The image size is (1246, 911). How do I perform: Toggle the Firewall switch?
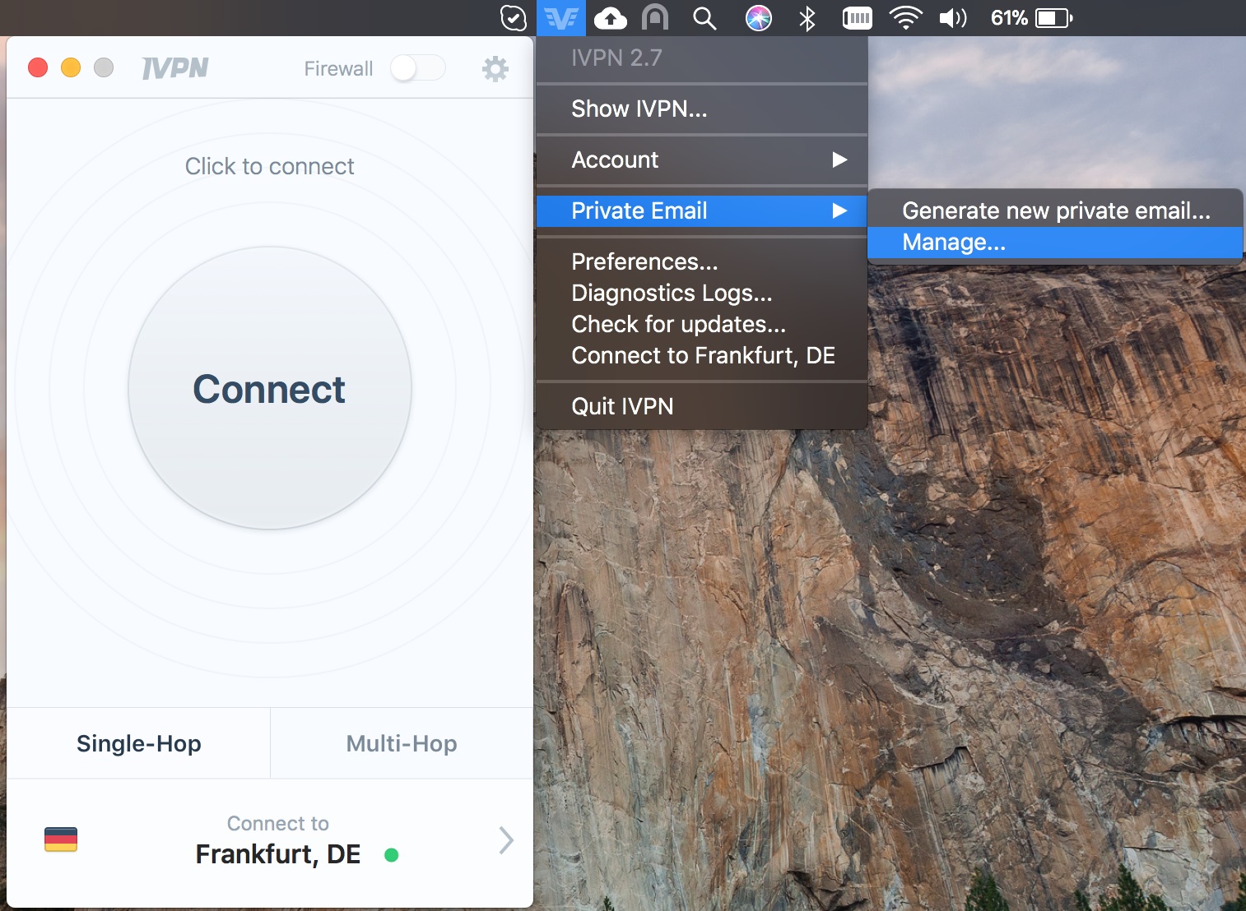tap(418, 68)
